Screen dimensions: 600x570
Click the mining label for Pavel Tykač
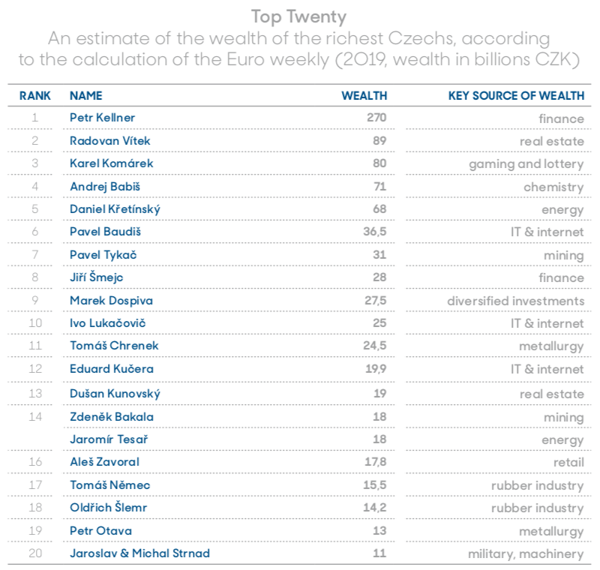564,256
